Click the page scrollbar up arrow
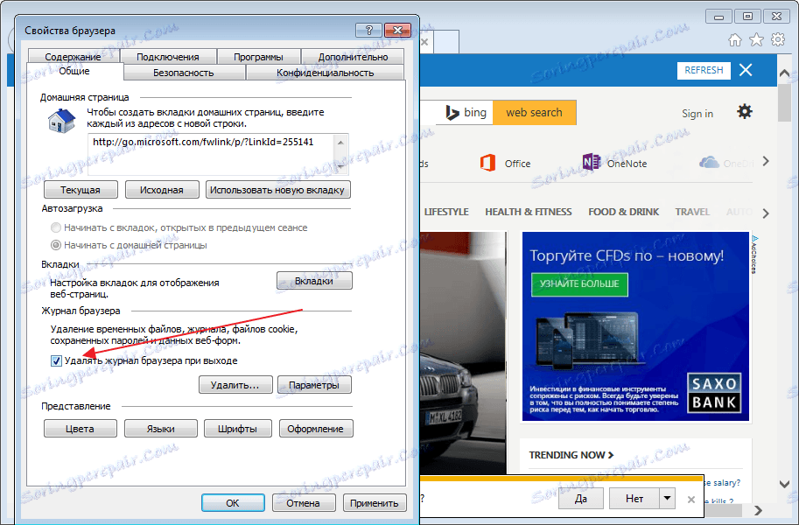 (x=785, y=73)
